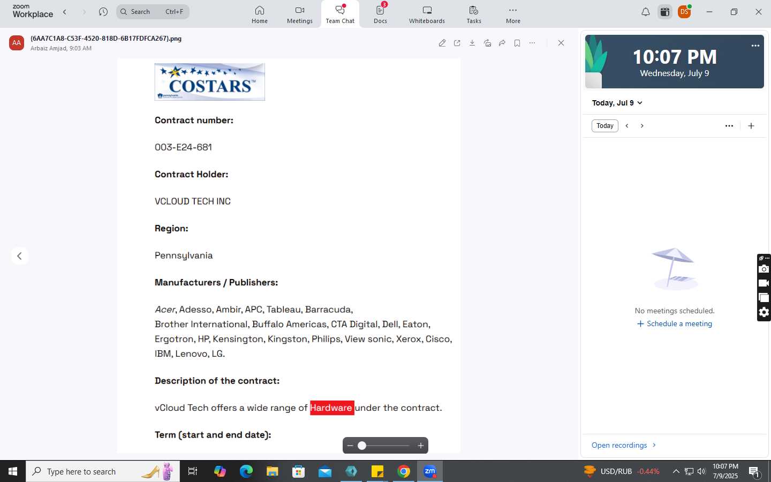
Task: Open Windows action center notification icon
Action: [754, 472]
